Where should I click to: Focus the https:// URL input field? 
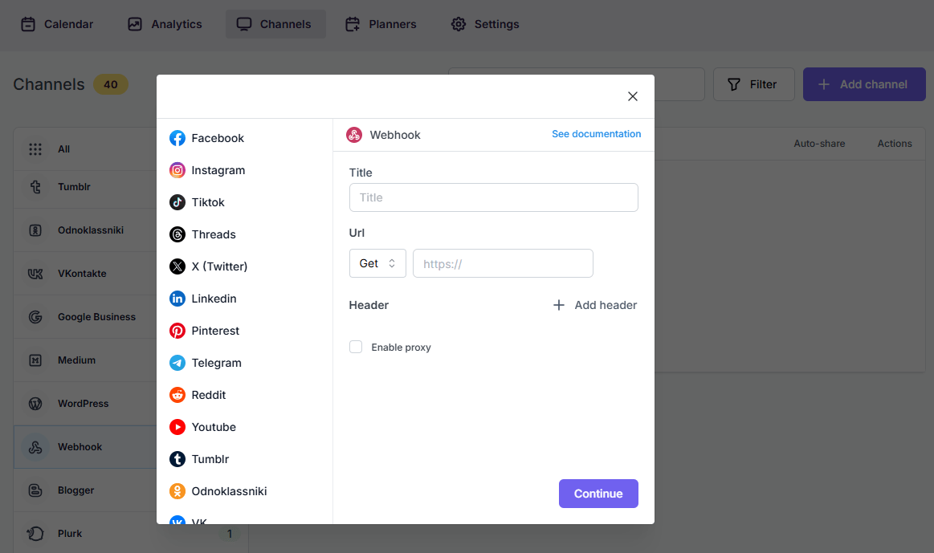(x=503, y=263)
